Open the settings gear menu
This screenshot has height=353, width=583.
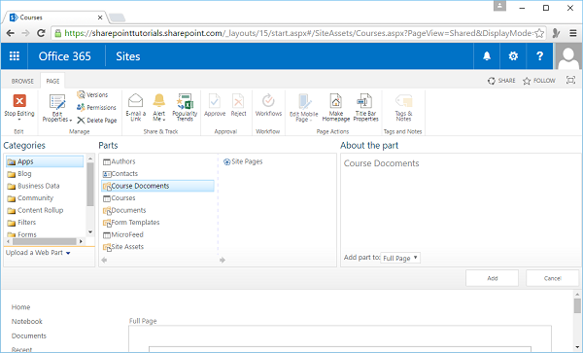coord(513,56)
